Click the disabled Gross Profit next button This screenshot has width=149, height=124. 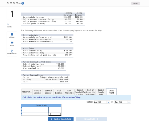click(x=91, y=119)
